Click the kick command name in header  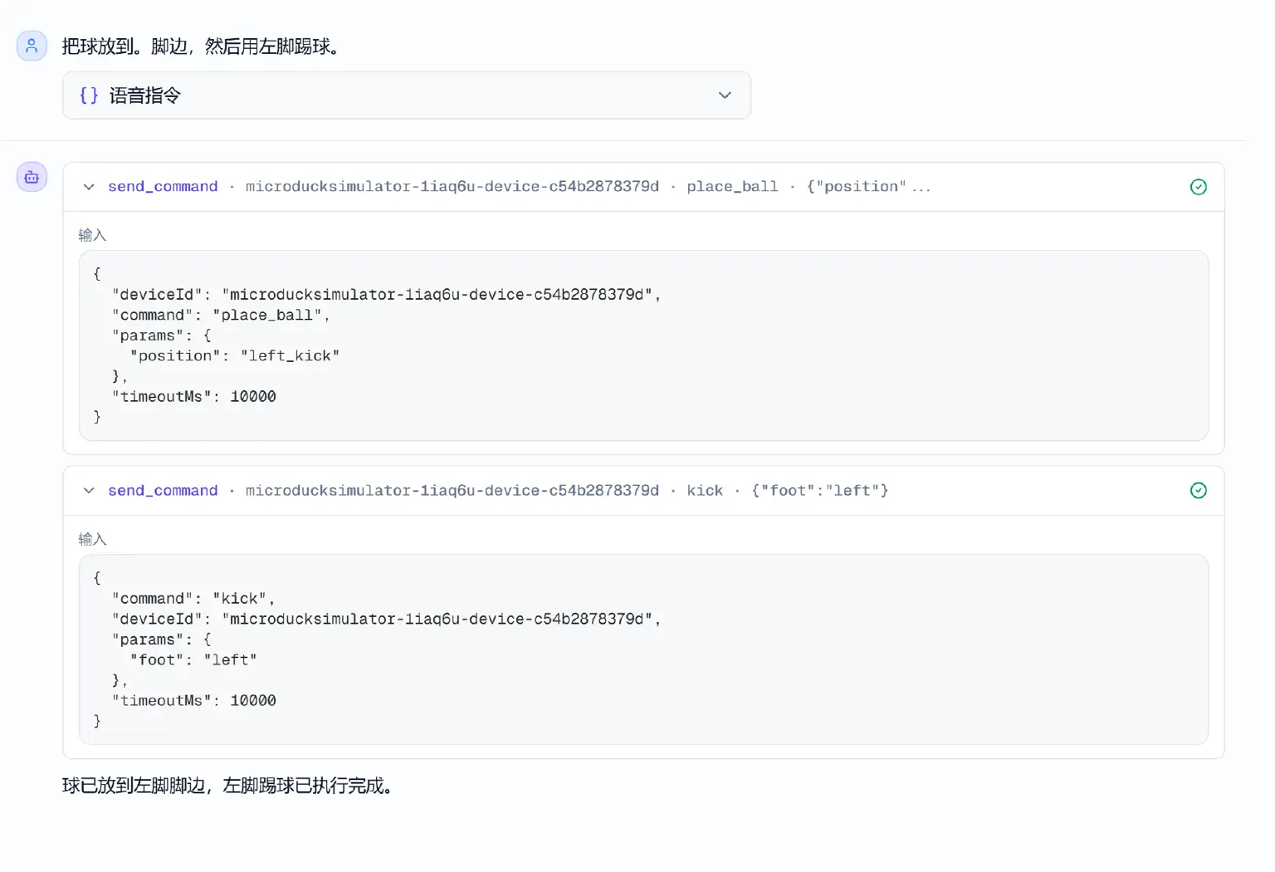tap(705, 491)
